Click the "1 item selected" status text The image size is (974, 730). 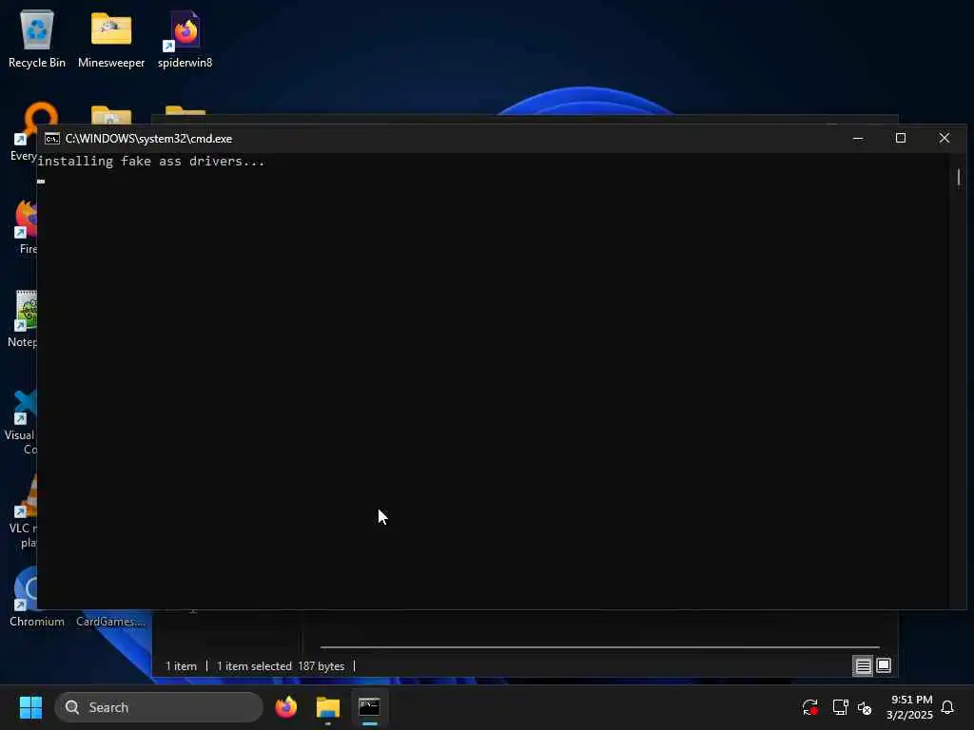(x=254, y=666)
